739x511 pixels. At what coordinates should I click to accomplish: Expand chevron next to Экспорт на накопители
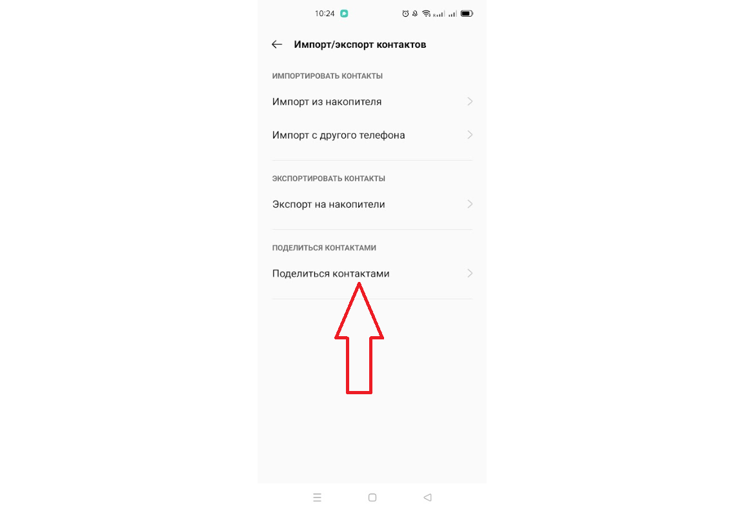pyautogui.click(x=470, y=205)
